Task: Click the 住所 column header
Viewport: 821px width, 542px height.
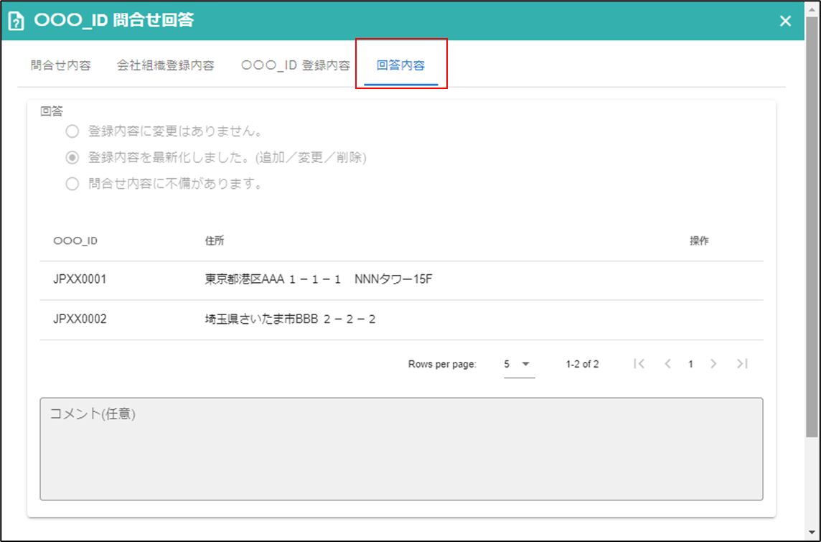Action: [x=215, y=241]
